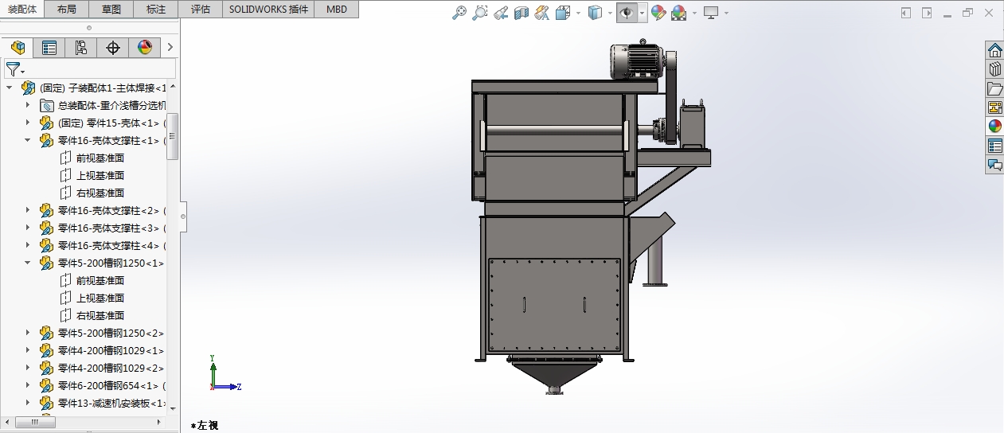Click feature tree vertical scrollbar thumb

click(173, 136)
